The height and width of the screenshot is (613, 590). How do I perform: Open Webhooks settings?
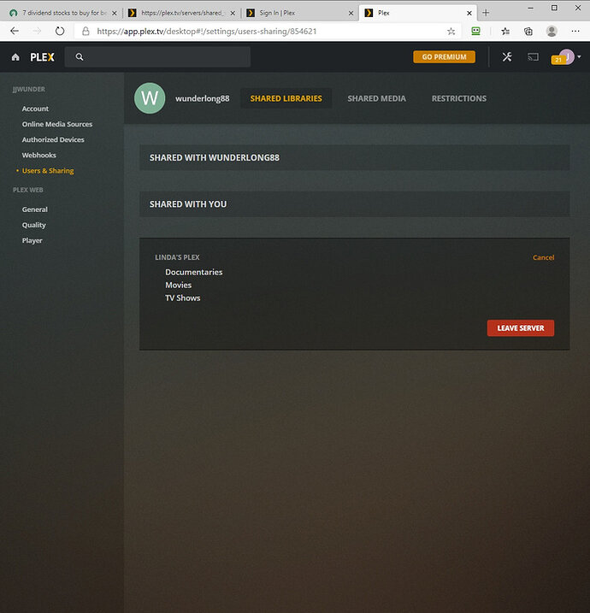point(39,156)
